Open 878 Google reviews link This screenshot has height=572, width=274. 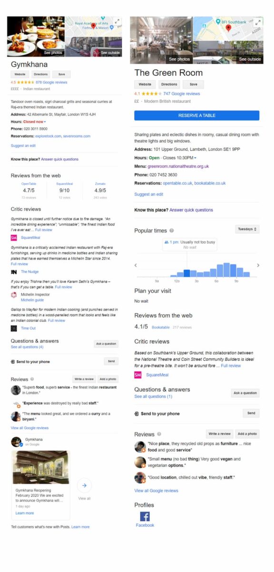[x=51, y=82]
